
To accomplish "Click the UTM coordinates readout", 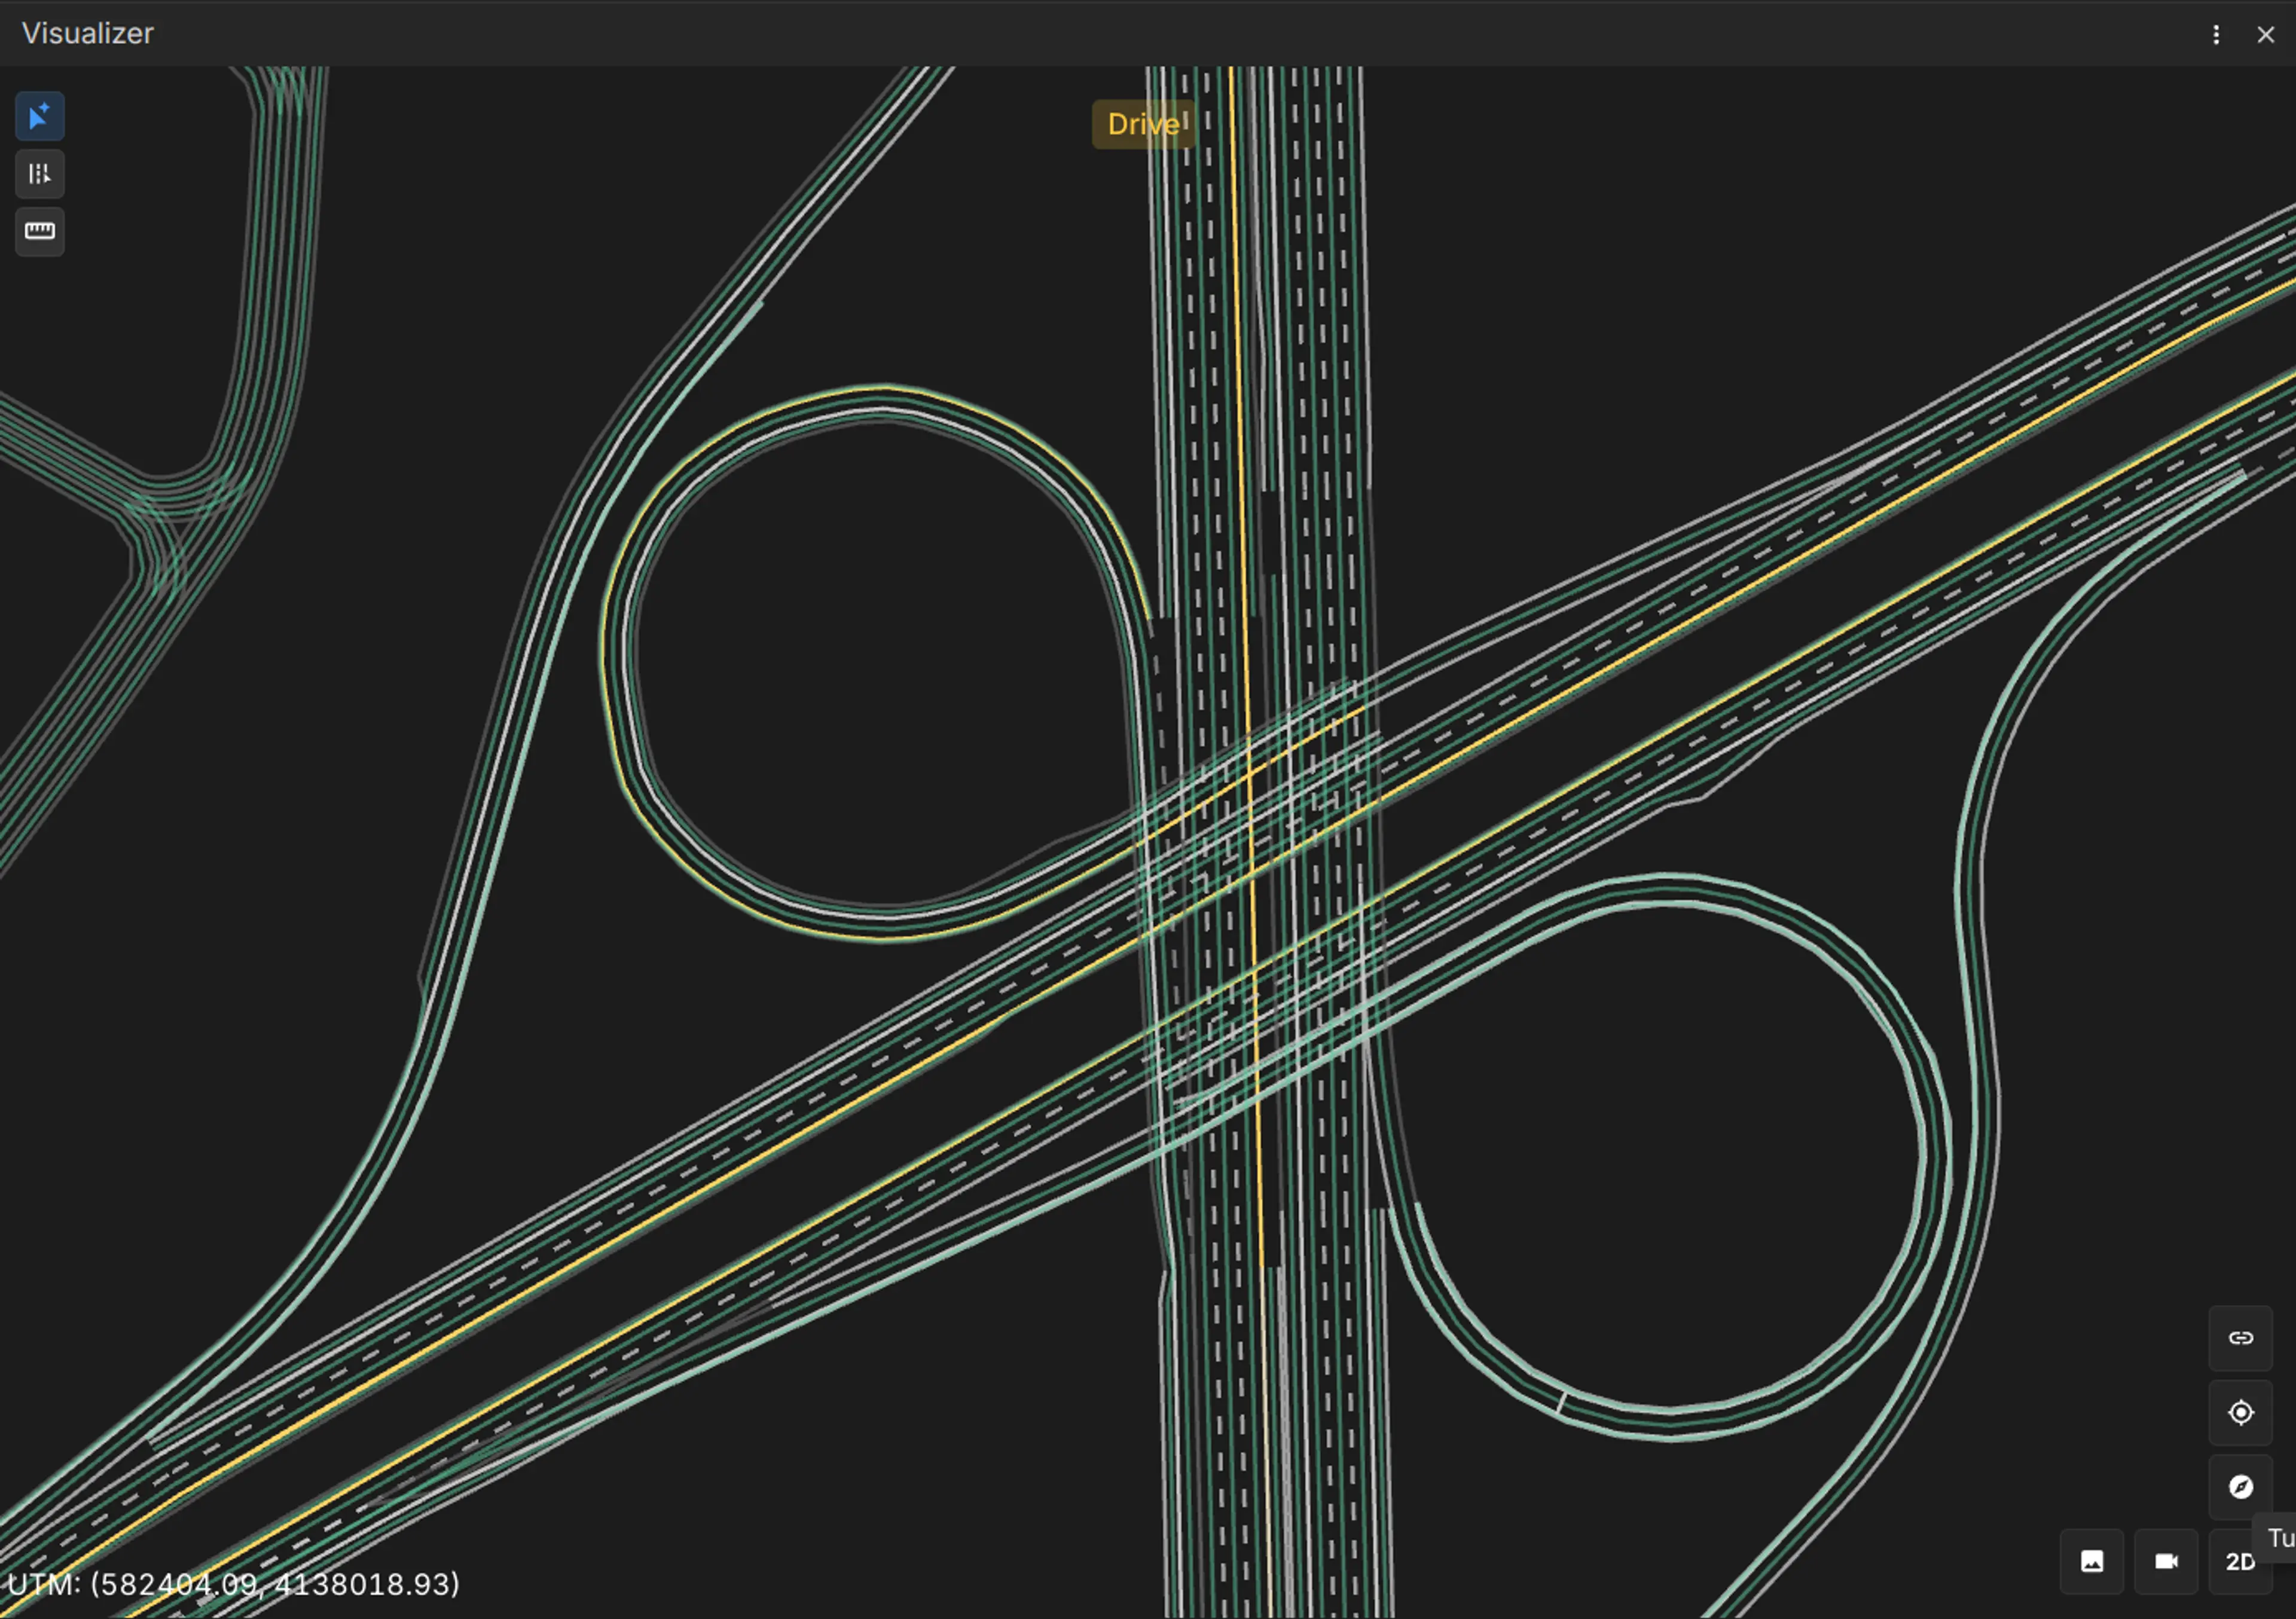I will (233, 1584).
